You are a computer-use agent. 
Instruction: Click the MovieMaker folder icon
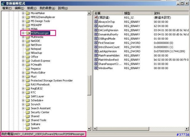28,13
